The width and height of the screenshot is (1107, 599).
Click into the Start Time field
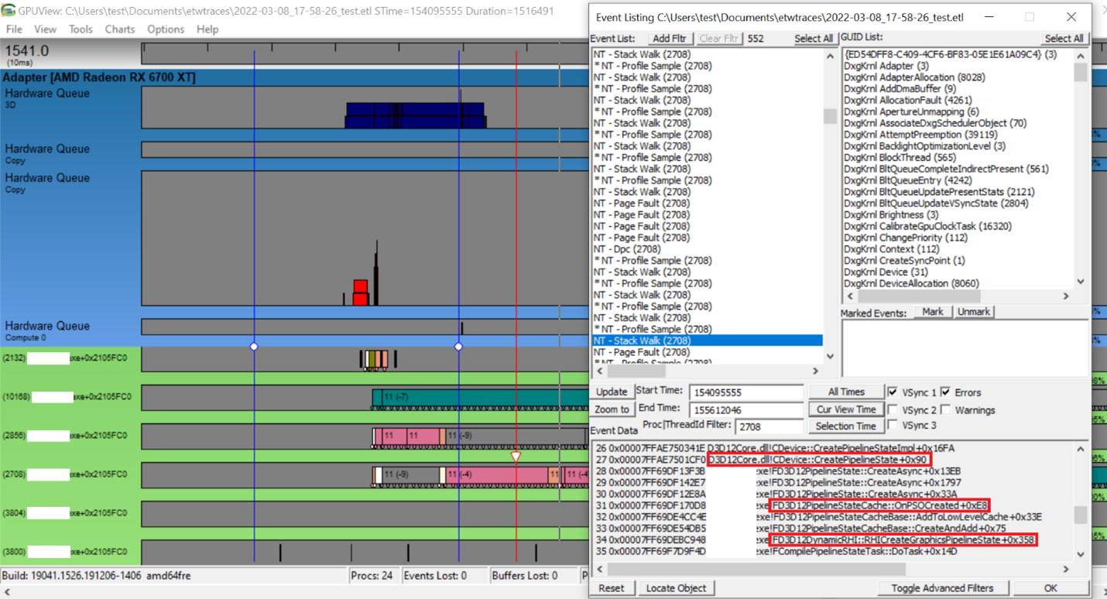click(x=745, y=392)
